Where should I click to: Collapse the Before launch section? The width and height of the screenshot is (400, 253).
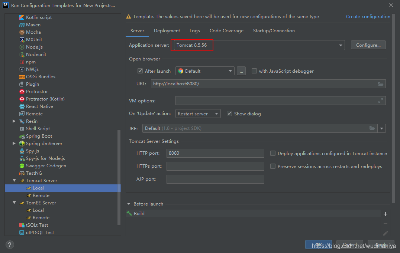point(129,204)
